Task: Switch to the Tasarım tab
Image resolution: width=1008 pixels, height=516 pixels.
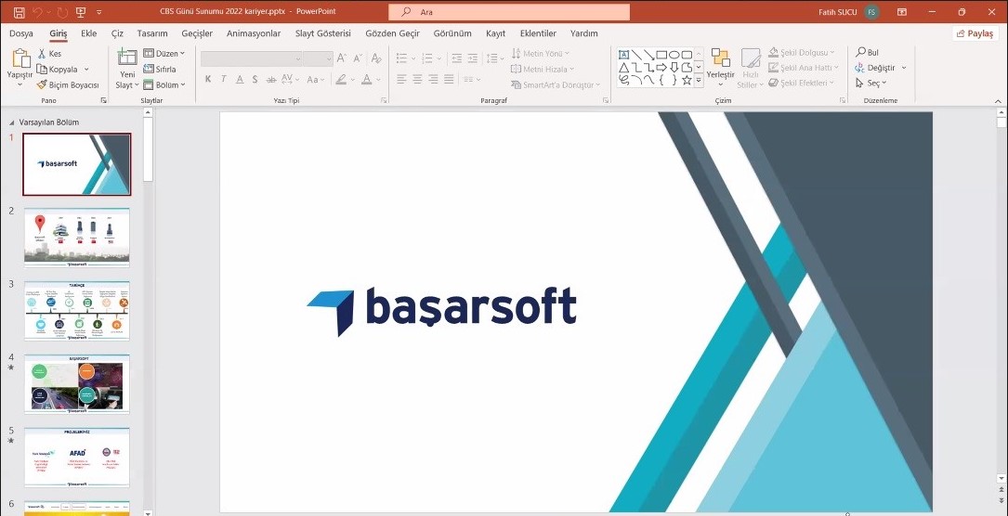Action: 151,33
